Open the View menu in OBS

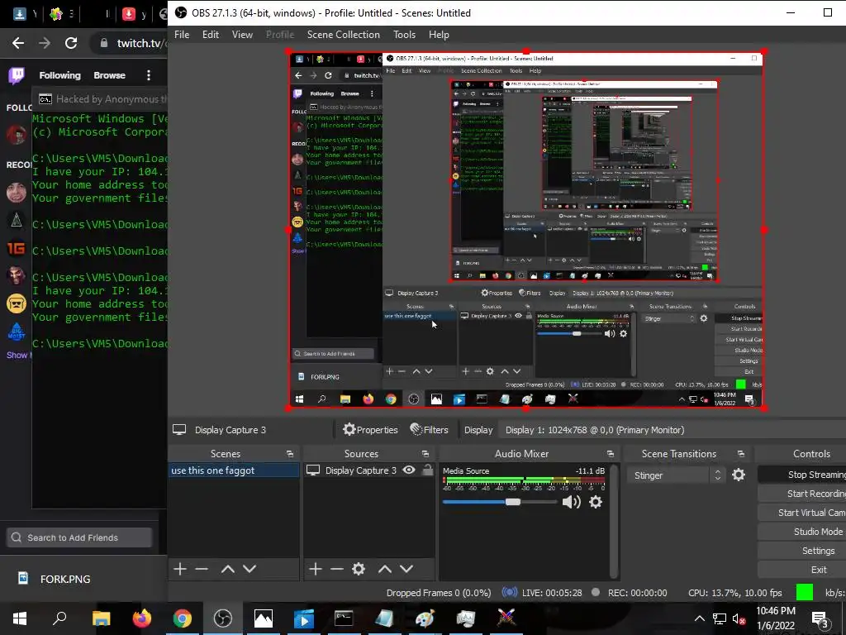point(242,35)
